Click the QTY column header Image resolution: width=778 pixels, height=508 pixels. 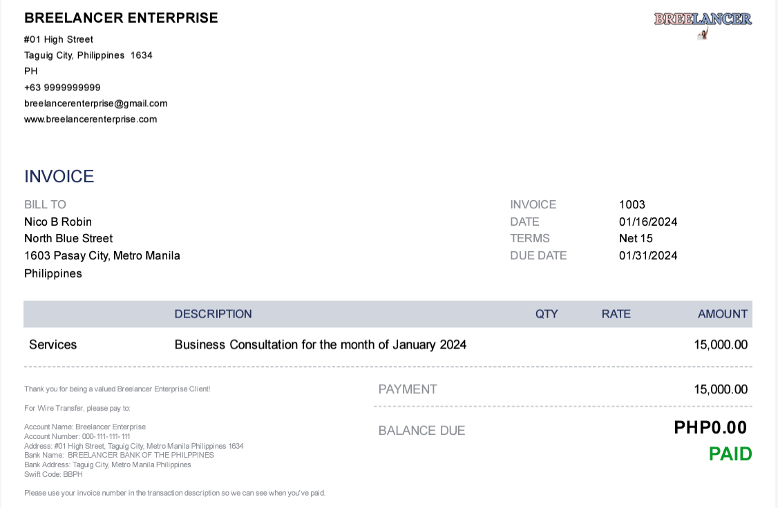click(547, 314)
